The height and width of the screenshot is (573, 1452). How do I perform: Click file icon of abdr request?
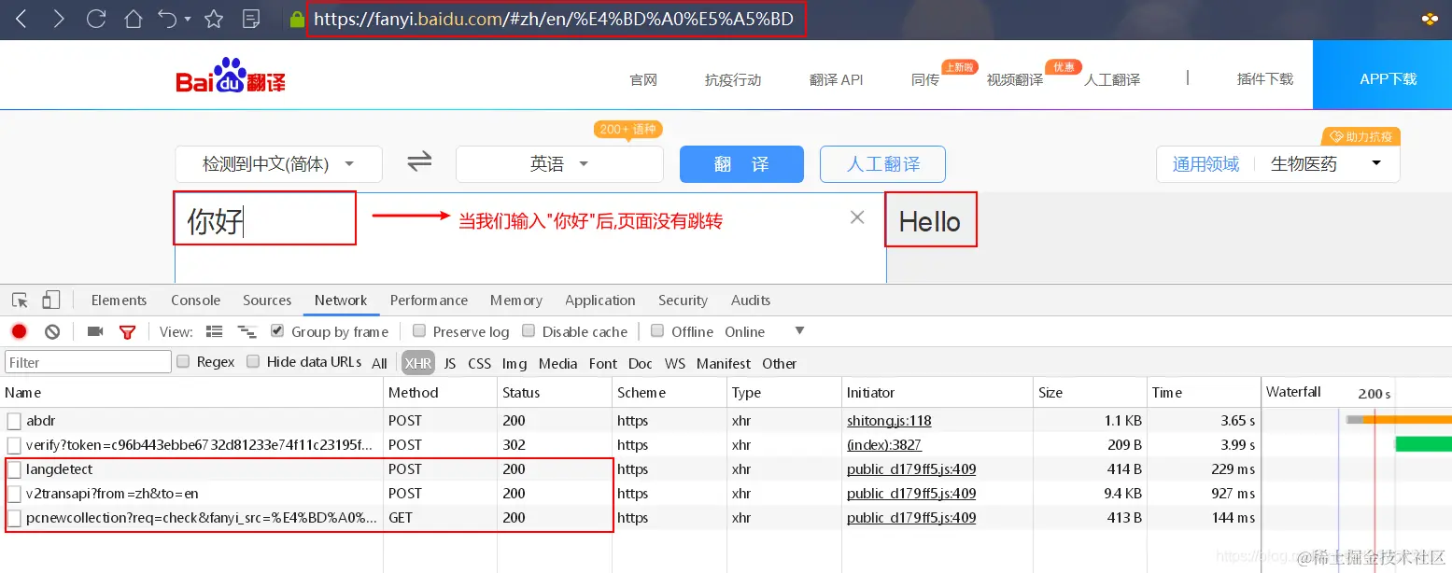point(14,421)
